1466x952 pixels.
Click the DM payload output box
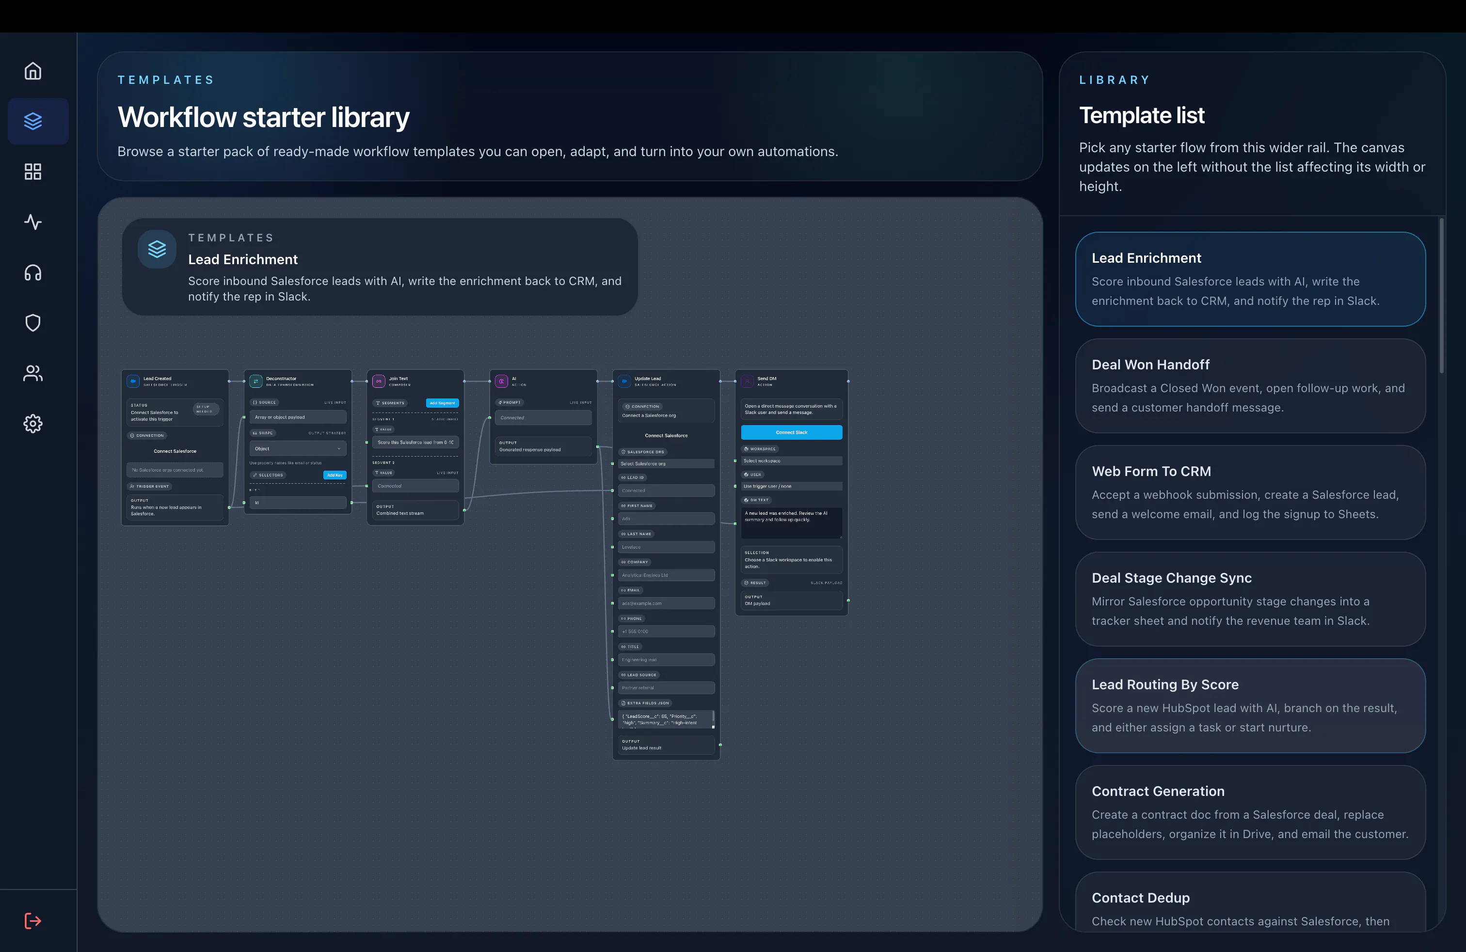[792, 601]
